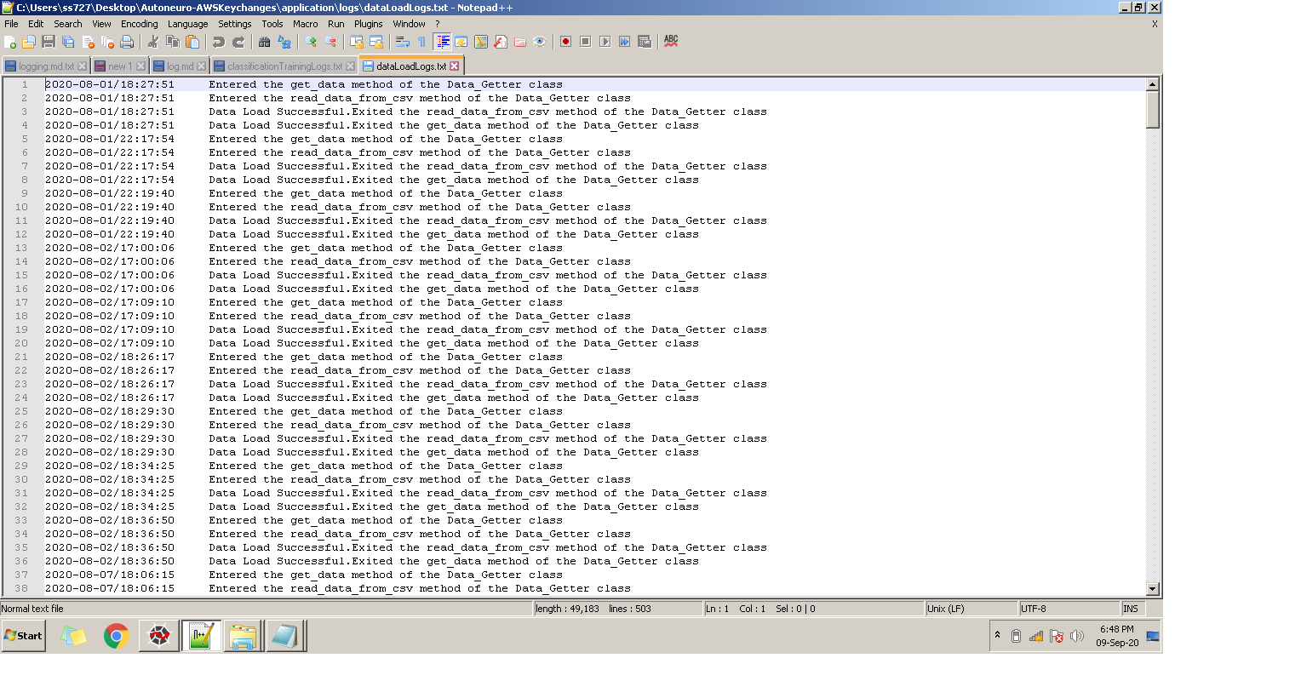Image resolution: width=1301 pixels, height=681 pixels.
Task: Switch to the logging.md.txt tab
Action: [46, 66]
